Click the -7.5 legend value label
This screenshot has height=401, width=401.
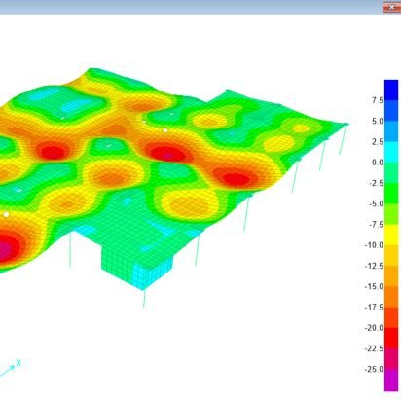tap(376, 225)
